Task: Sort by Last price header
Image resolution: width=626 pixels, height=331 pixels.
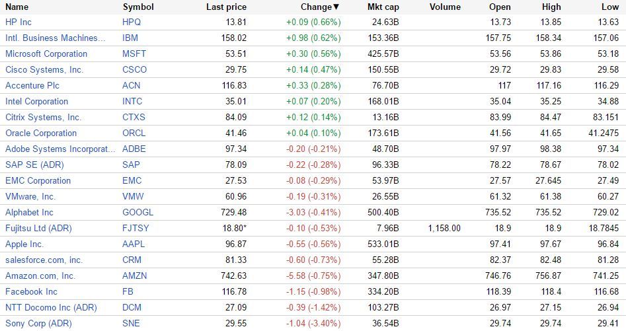Action: [x=226, y=7]
